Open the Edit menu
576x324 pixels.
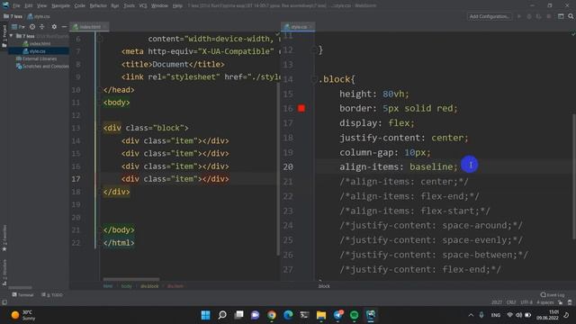[x=29, y=5]
